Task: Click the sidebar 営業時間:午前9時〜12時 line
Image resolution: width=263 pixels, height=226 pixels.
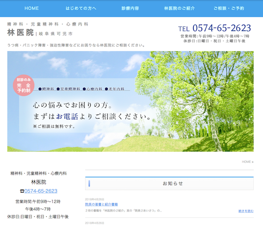Action: (38, 201)
